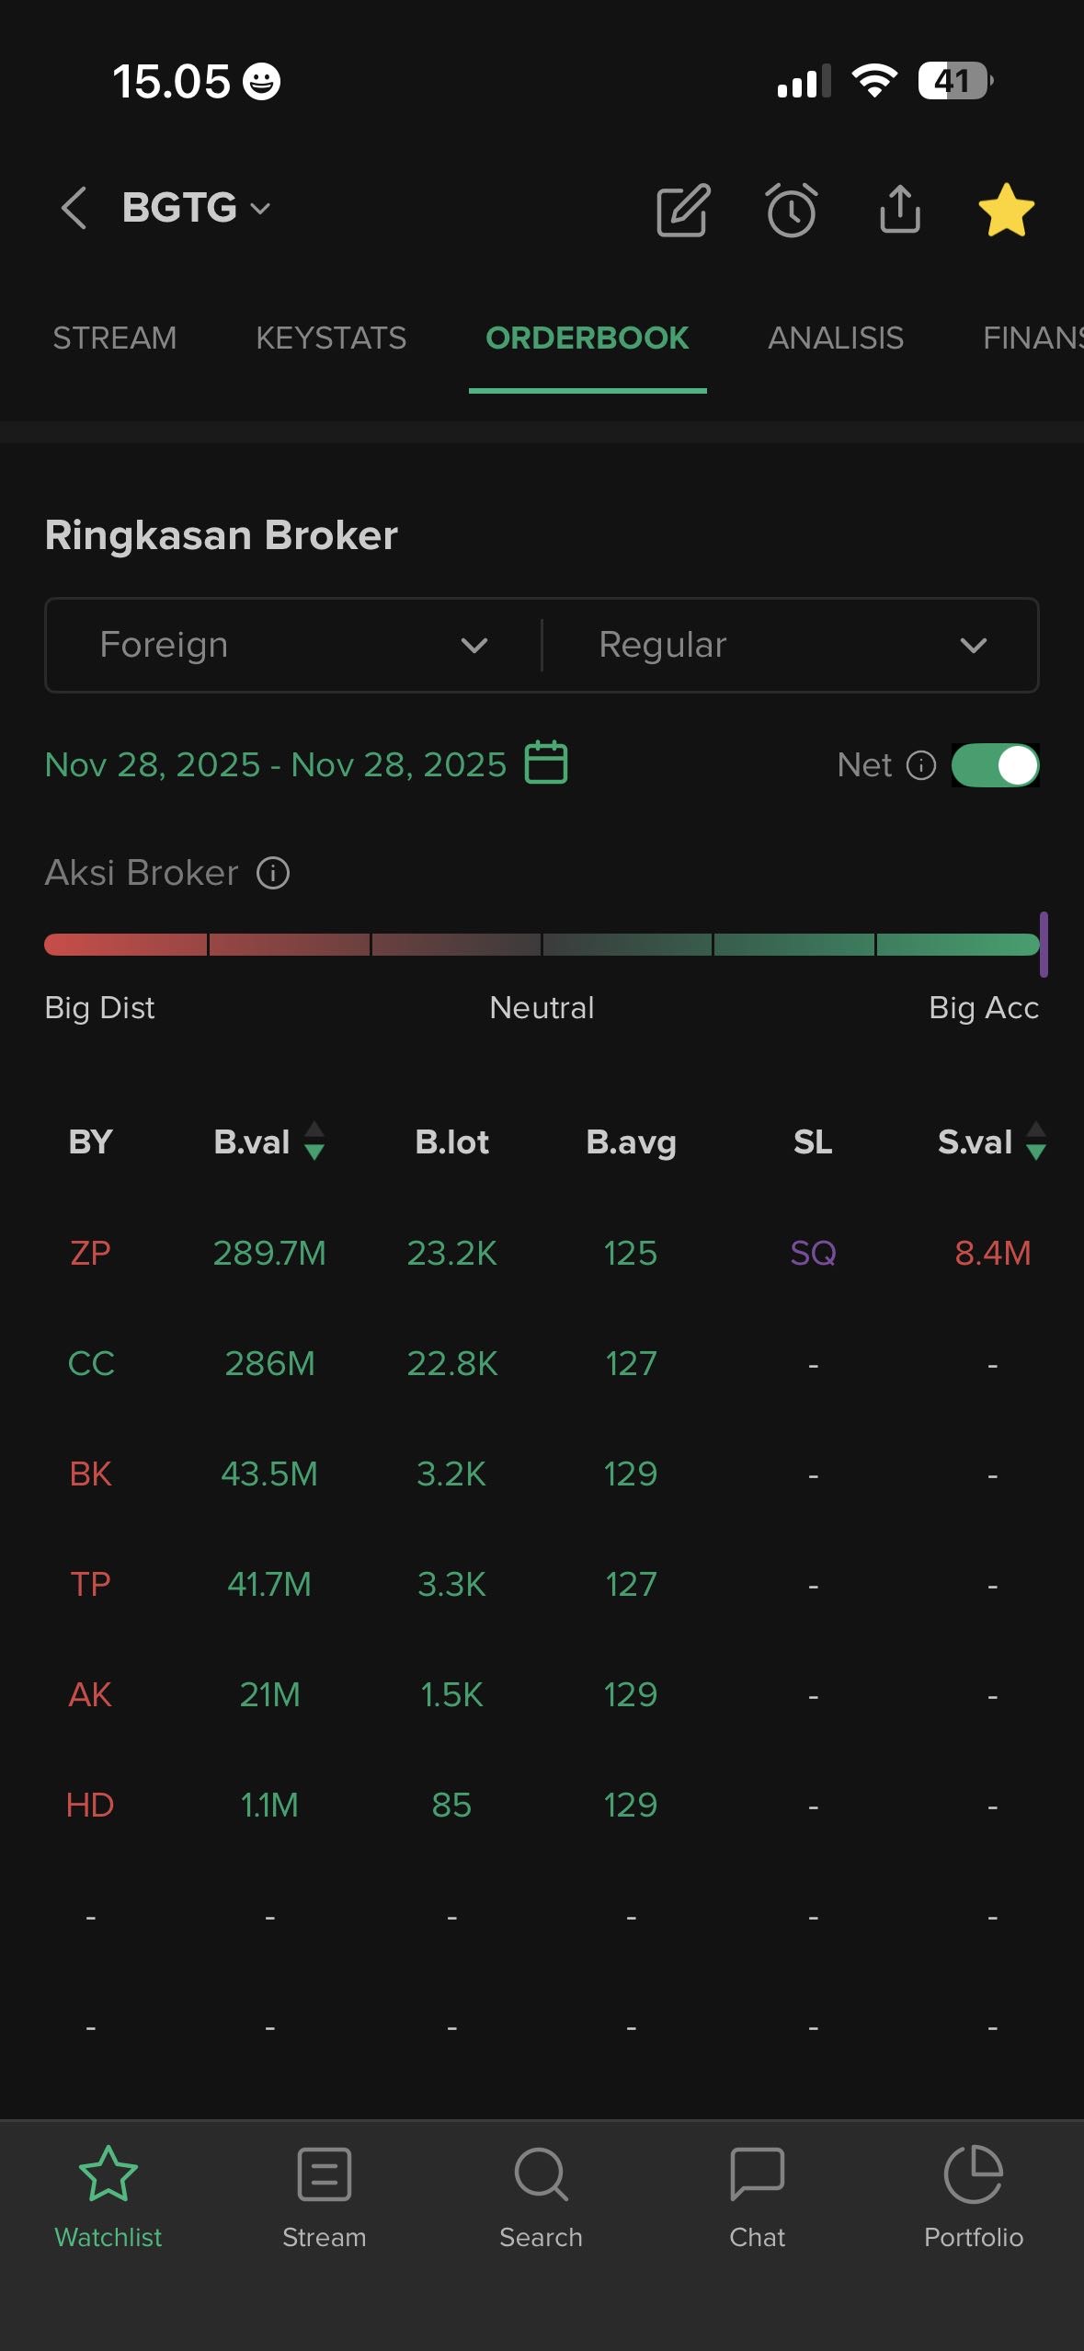Show Aksi Broker info icon
The height and width of the screenshot is (2351, 1084).
click(x=273, y=873)
